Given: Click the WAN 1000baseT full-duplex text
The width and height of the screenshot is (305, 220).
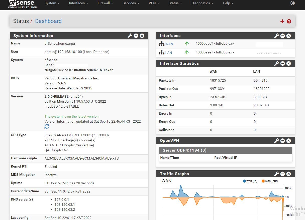Looking at the screenshot, I should 215,44.
